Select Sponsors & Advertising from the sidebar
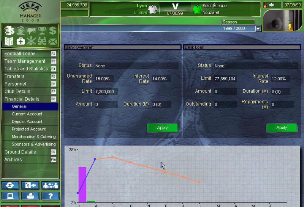The height and width of the screenshot is (207, 304). [x=34, y=144]
